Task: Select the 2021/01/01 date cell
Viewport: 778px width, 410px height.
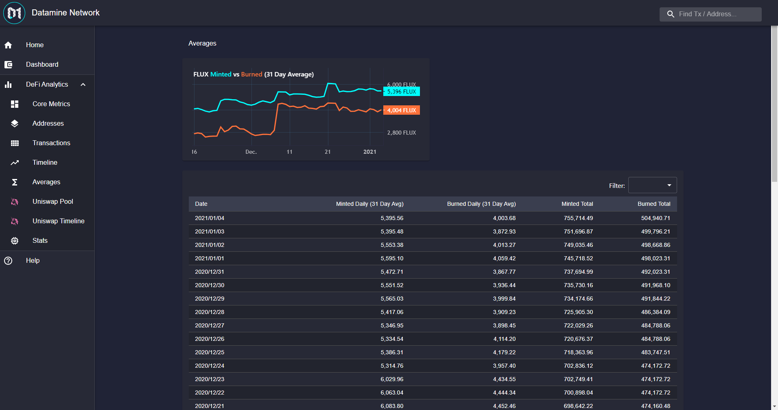Action: [x=210, y=258]
